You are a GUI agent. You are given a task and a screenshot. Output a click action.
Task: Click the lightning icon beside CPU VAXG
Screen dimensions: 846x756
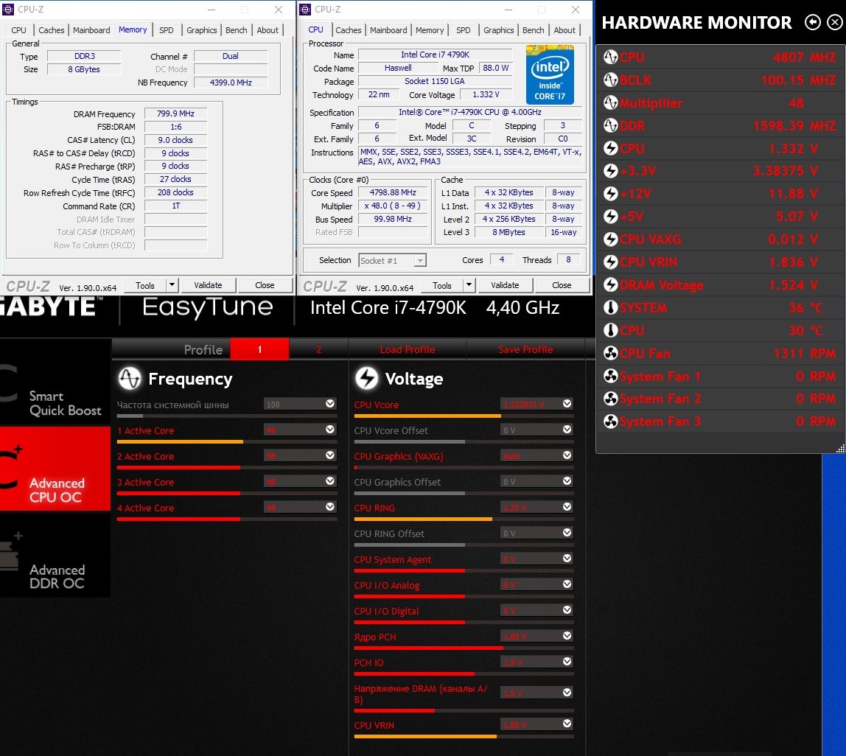[x=610, y=239]
